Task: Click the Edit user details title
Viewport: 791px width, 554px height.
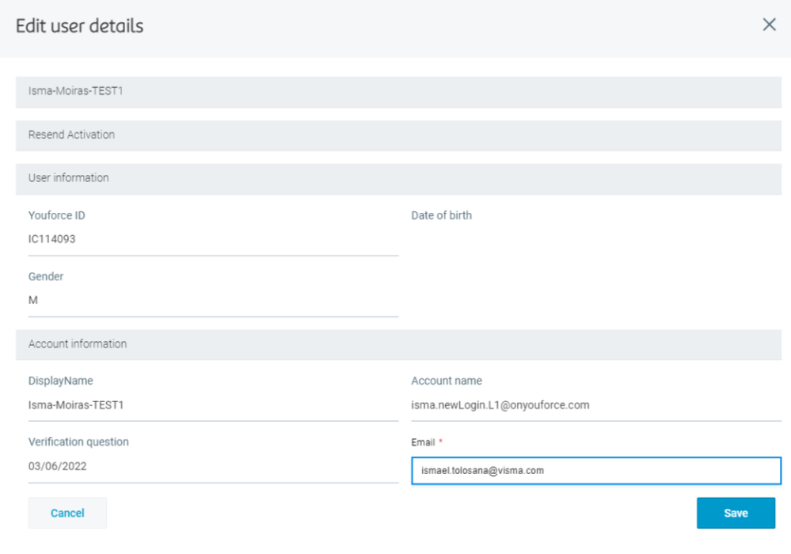Action: pos(80,26)
